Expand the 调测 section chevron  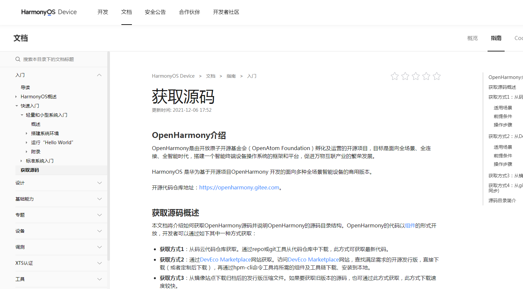click(x=99, y=247)
